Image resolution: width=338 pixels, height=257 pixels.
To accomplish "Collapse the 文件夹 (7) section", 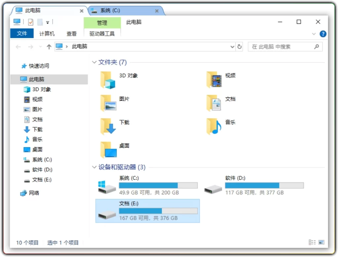I will [94, 62].
